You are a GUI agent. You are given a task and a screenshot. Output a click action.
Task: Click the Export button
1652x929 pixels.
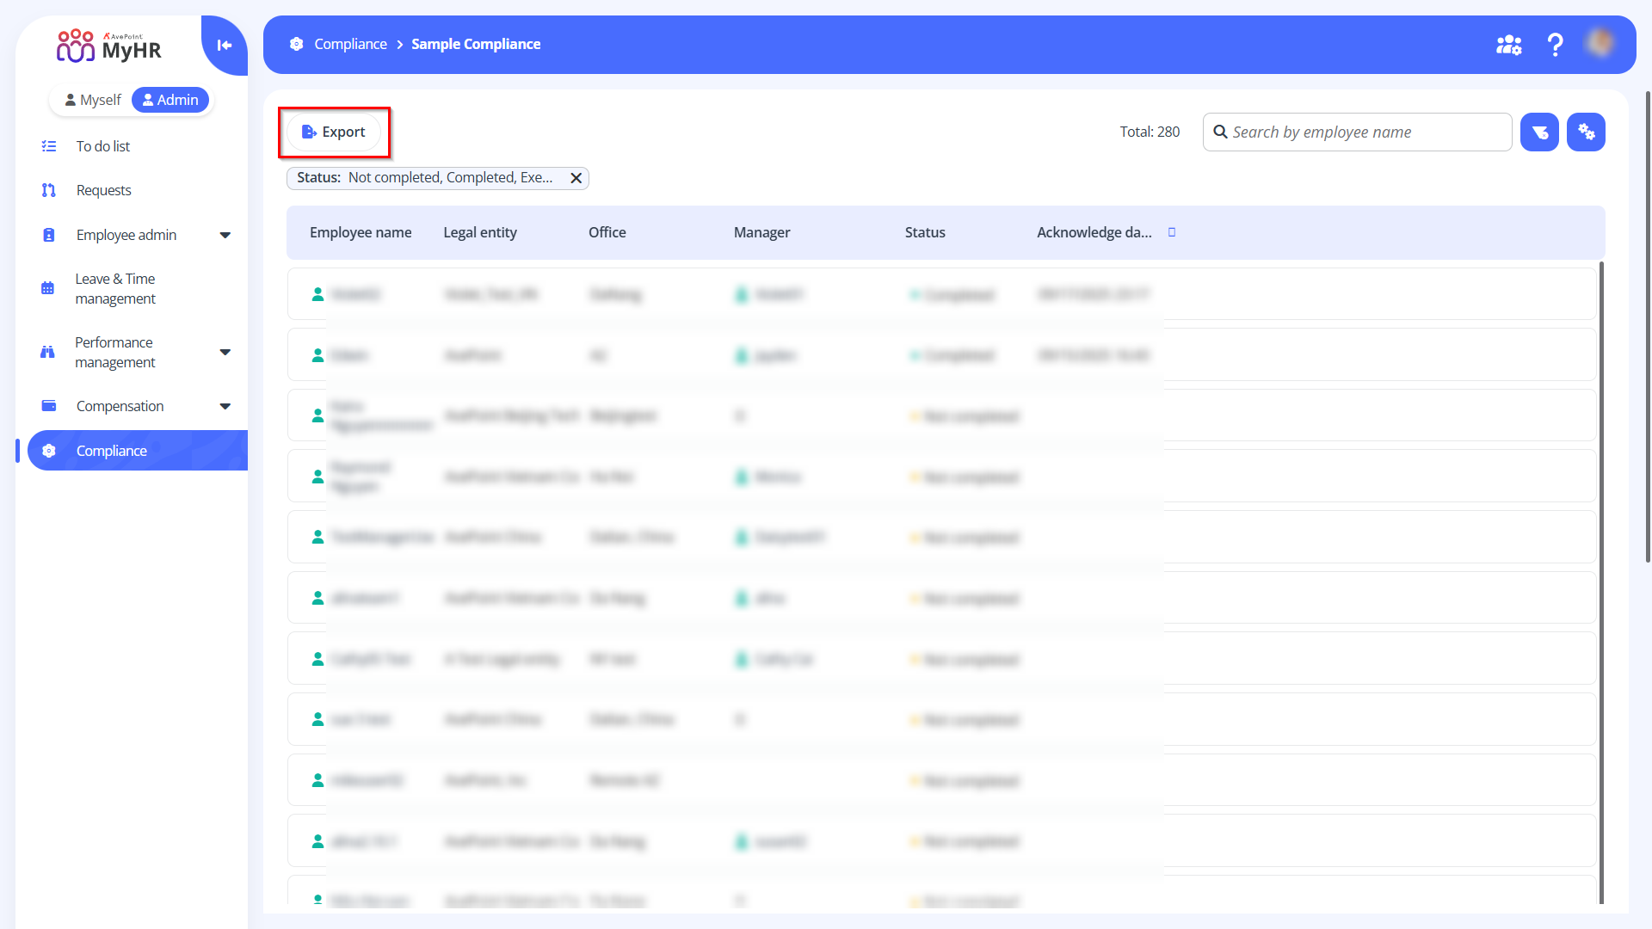click(334, 132)
